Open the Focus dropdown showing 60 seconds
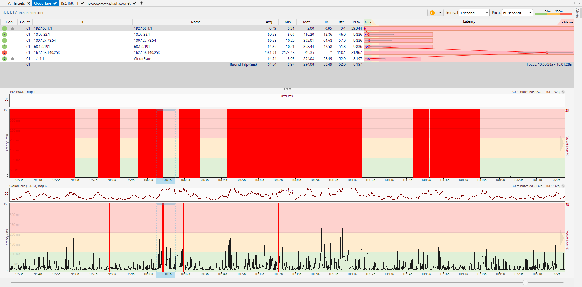 point(517,13)
